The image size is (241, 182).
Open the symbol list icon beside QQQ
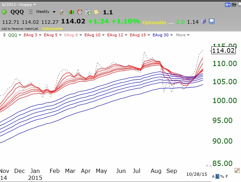tap(30, 12)
